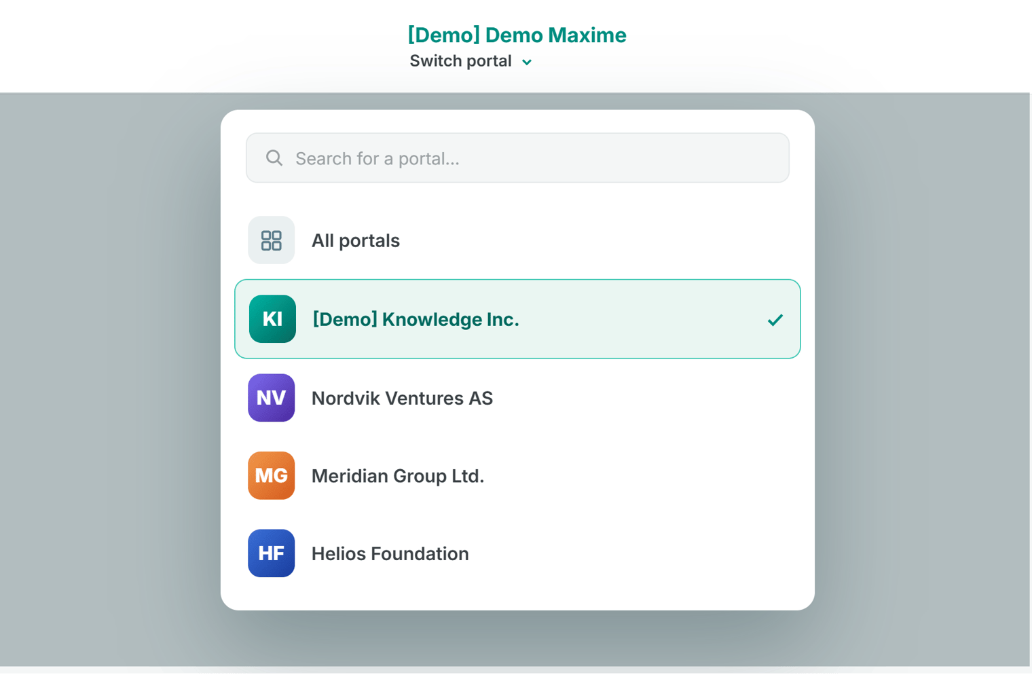Click the NV portal avatar icon

click(x=271, y=398)
